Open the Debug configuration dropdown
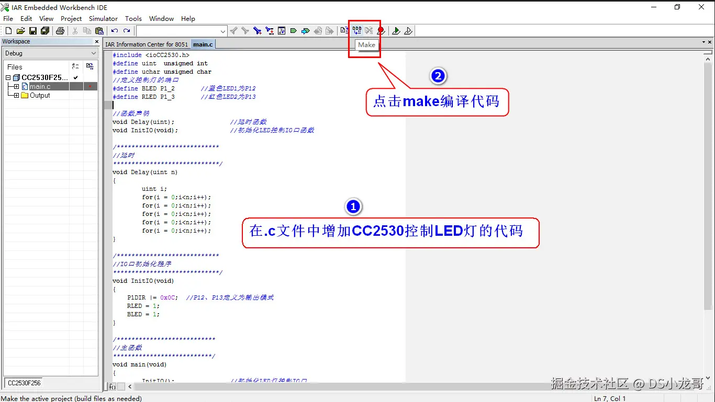Image resolution: width=715 pixels, height=402 pixels. pos(94,53)
